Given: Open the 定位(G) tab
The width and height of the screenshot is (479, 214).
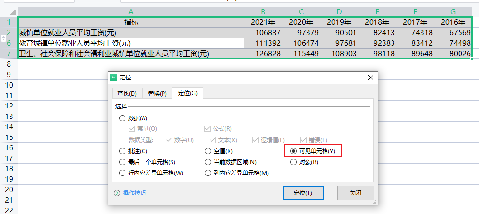Looking at the screenshot, I should coord(188,93).
